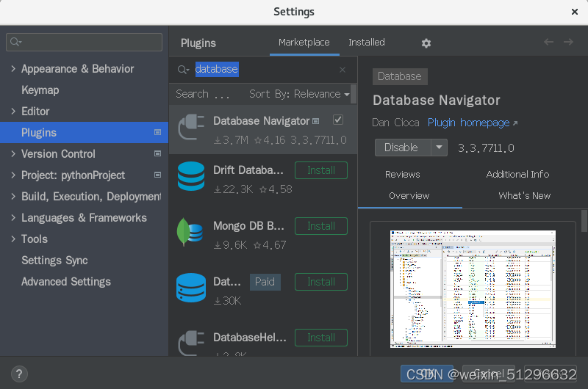
Task: Open the Additional Info tab
Action: [x=517, y=175]
